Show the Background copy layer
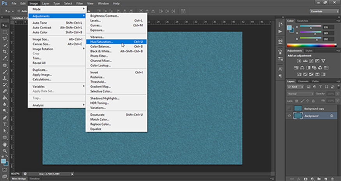Viewport: 341px width, 181px height. (289, 109)
